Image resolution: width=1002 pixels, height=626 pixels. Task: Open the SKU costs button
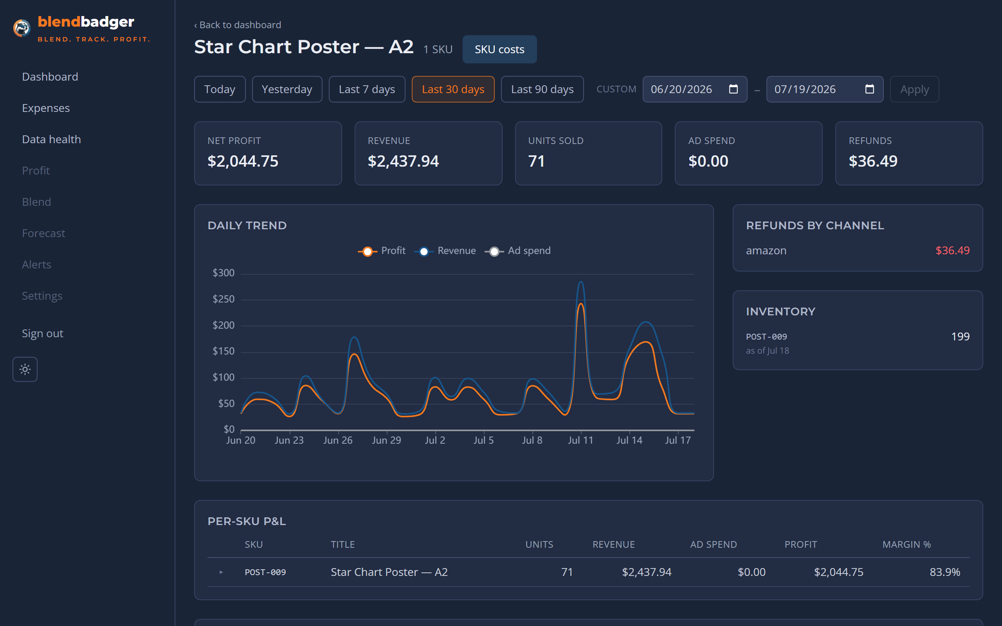pos(499,49)
